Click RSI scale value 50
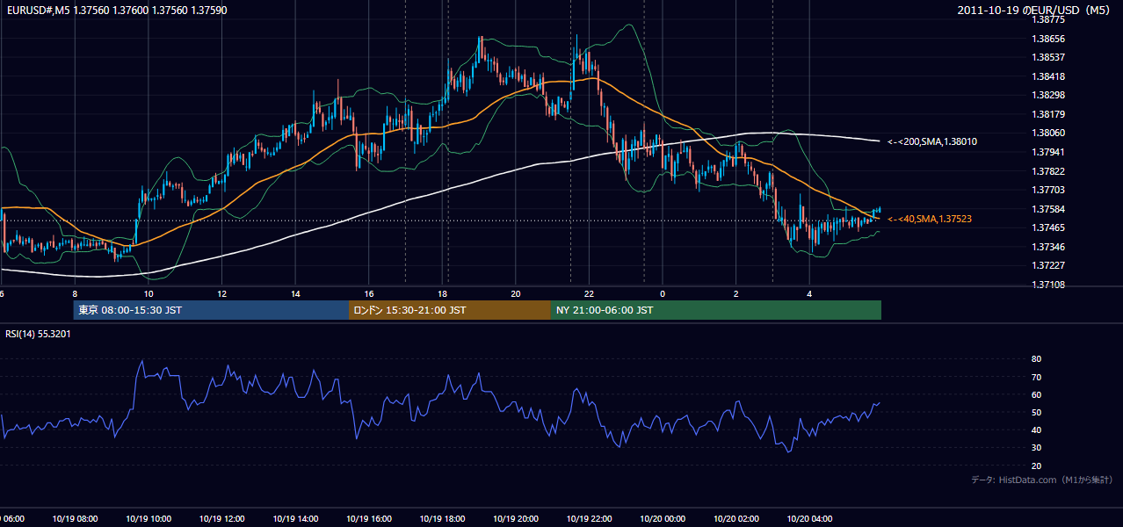This screenshot has height=527, width=1123. (x=1036, y=412)
